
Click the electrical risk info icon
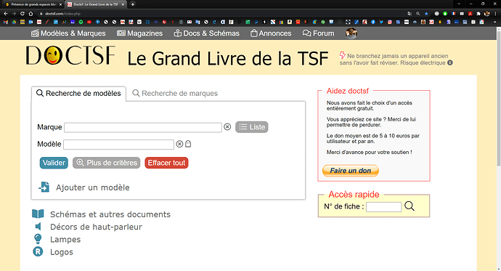(450, 62)
